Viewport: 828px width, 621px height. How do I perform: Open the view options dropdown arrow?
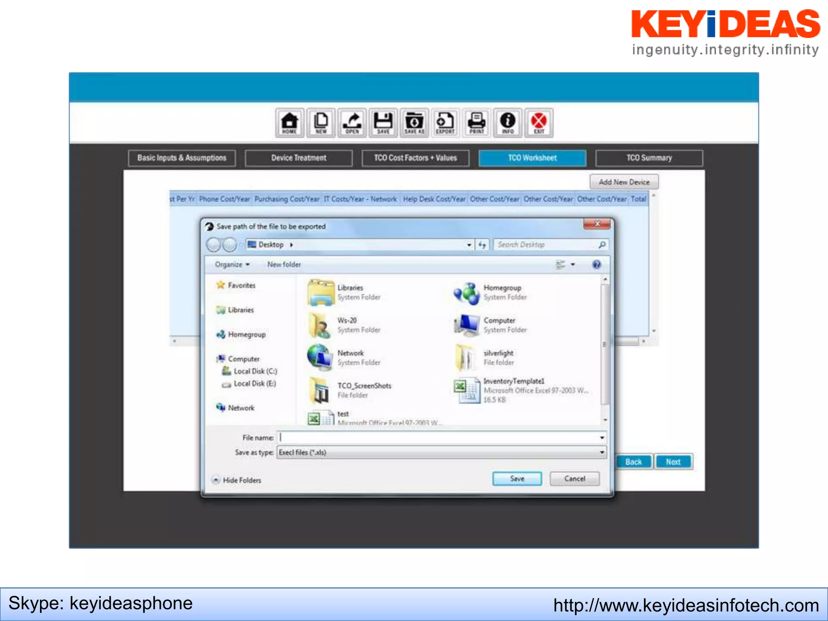click(x=573, y=265)
